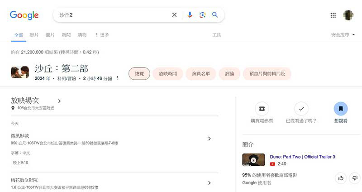The width and height of the screenshot is (362, 192).
Task: Click the 沙丘：第二部 title
Action: [62, 69]
